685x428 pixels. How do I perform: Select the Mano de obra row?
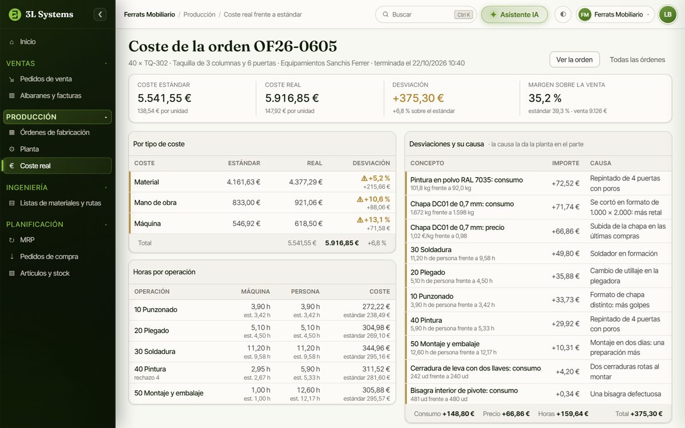pyautogui.click(x=262, y=203)
